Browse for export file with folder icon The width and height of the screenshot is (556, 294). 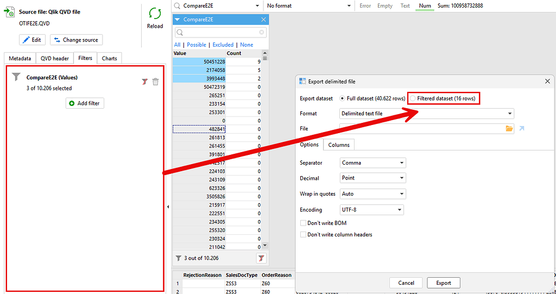tap(509, 129)
